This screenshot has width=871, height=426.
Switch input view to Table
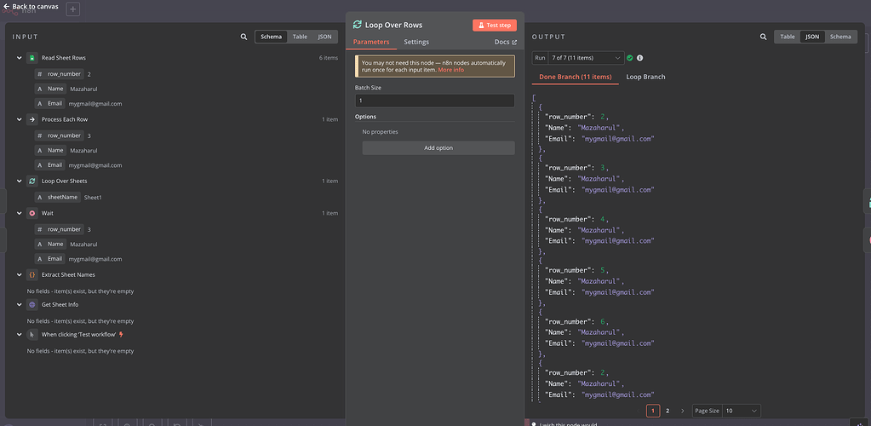[x=300, y=37]
